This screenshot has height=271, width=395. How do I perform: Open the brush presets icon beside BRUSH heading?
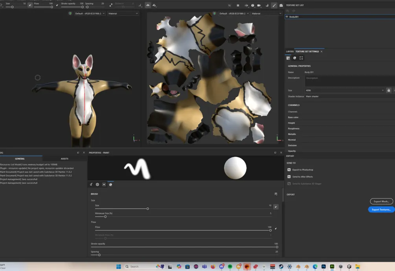pos(276,194)
